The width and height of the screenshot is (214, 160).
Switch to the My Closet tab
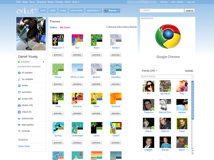coord(65,27)
